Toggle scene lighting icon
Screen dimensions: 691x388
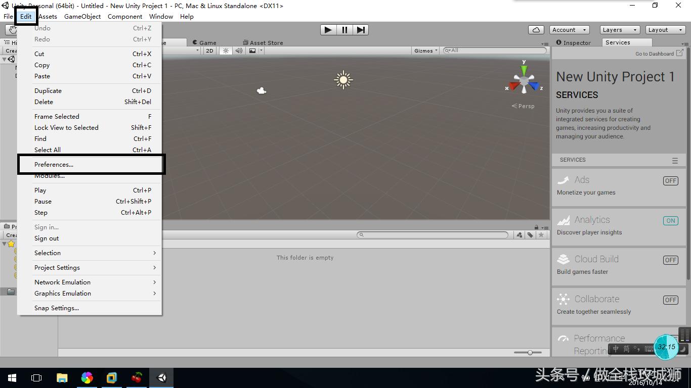point(226,51)
